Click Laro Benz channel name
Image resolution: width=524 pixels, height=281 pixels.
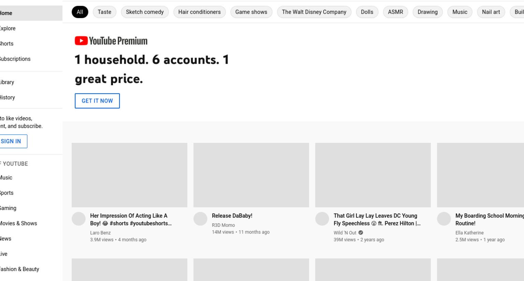coord(100,233)
